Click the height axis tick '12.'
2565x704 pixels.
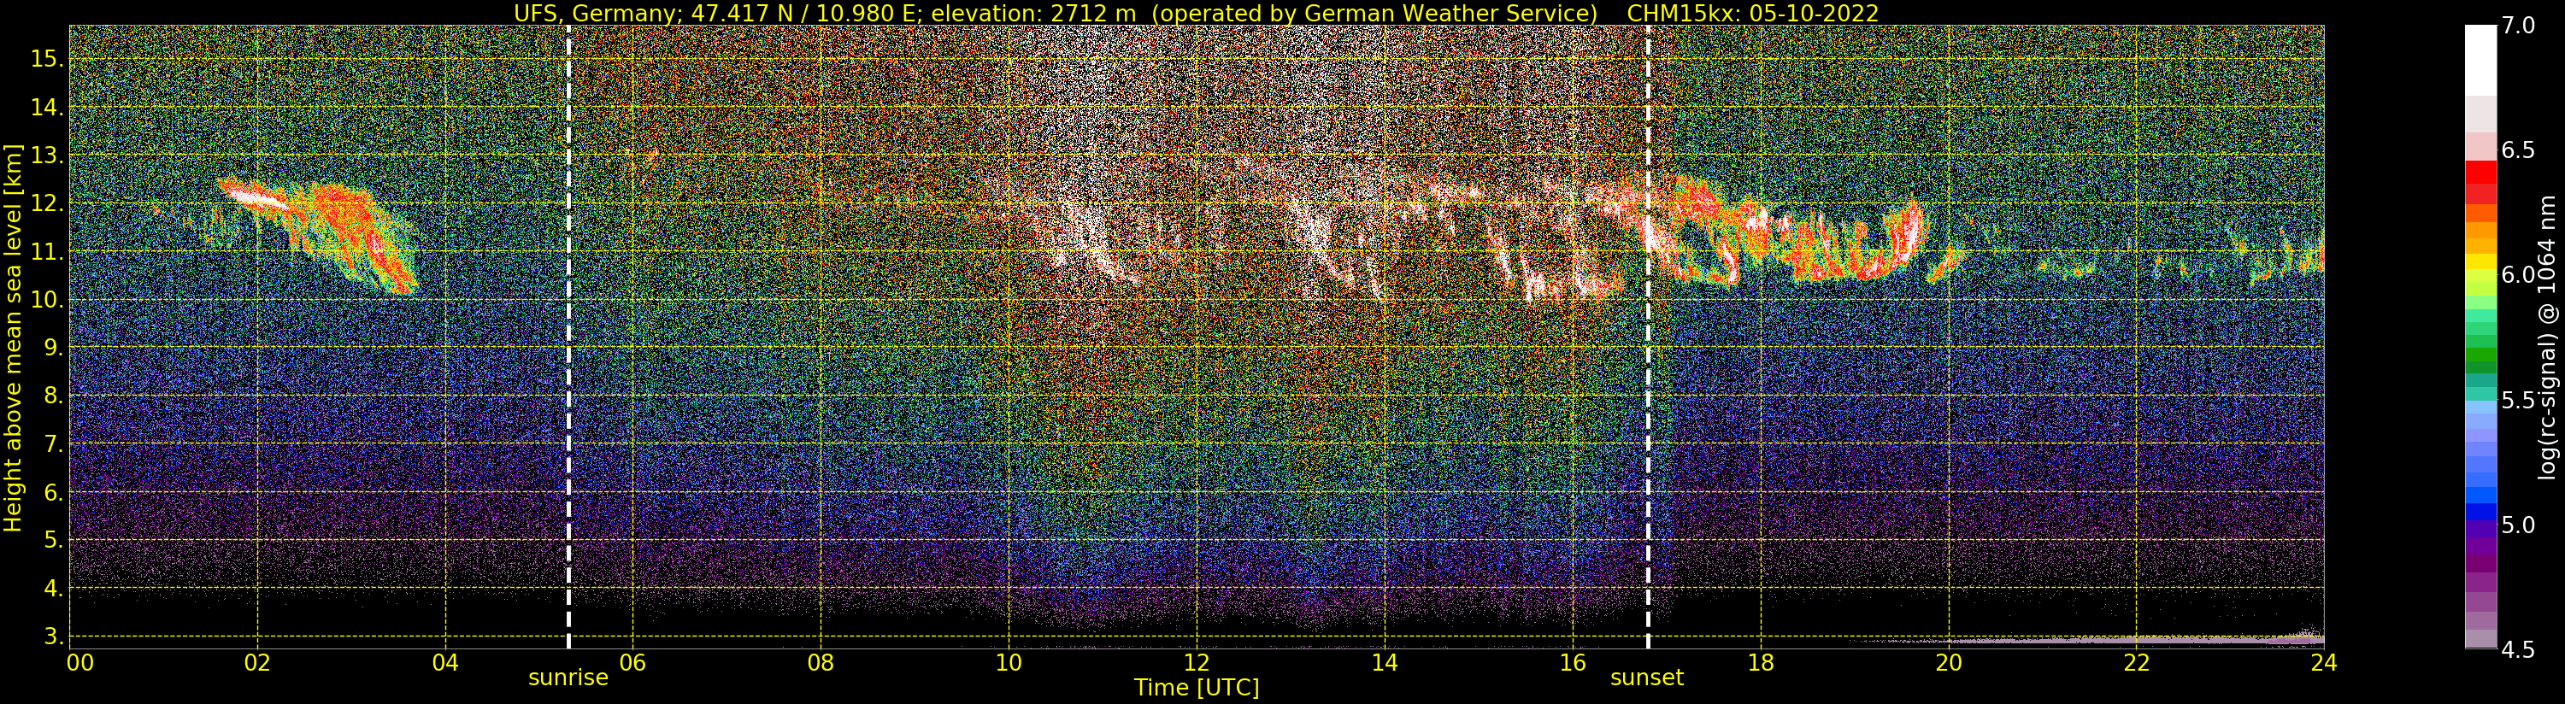point(47,203)
